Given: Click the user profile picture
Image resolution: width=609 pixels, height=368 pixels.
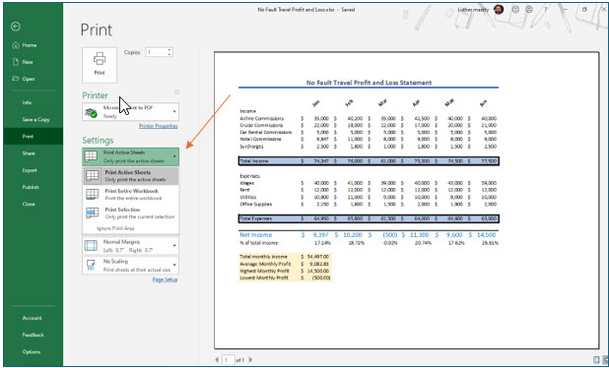Looking at the screenshot, I should point(499,9).
